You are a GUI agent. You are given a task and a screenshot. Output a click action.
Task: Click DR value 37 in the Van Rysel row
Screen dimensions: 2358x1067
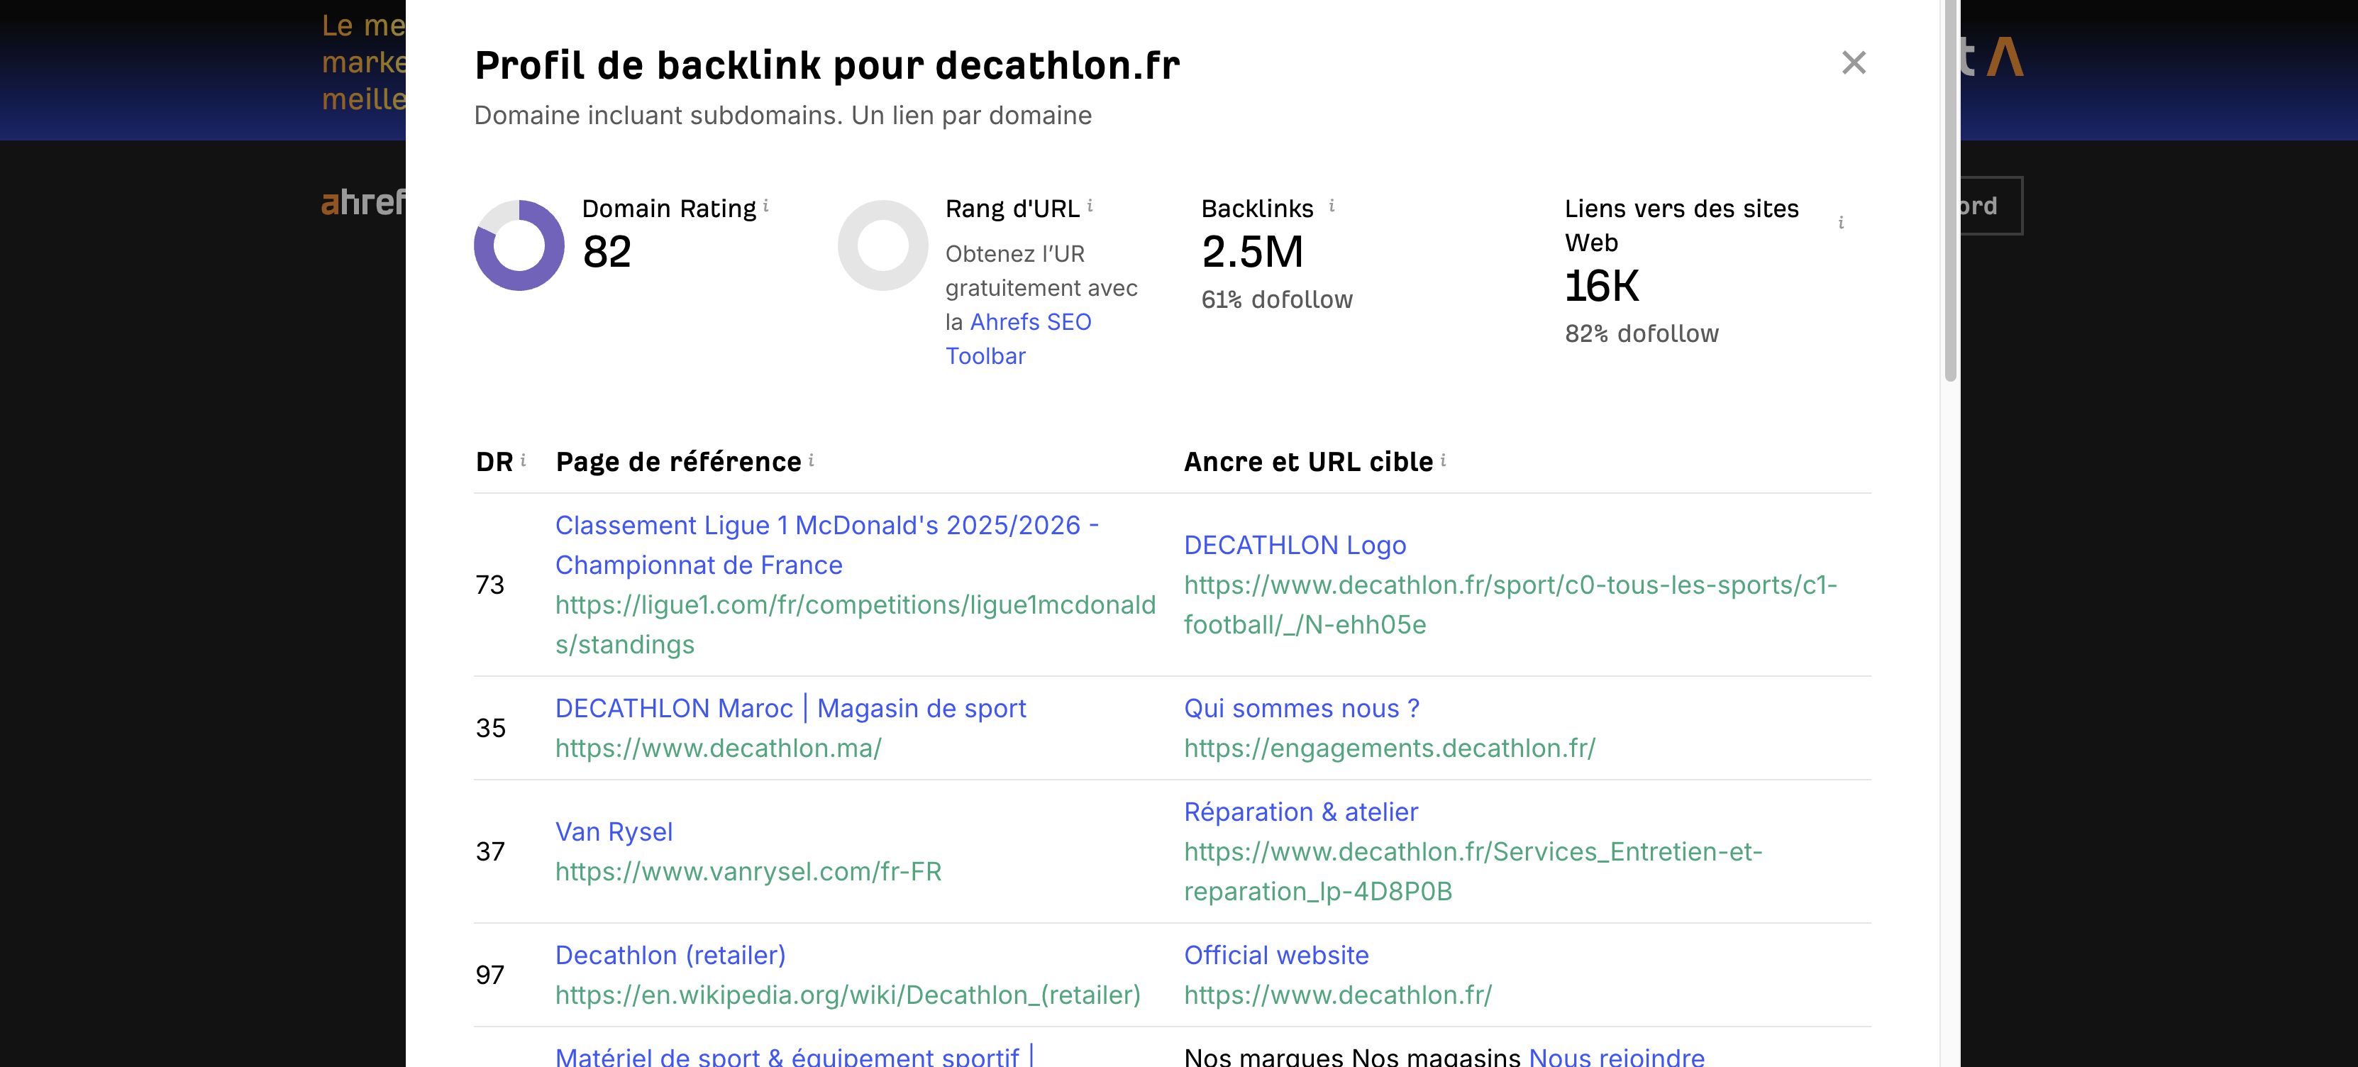489,851
